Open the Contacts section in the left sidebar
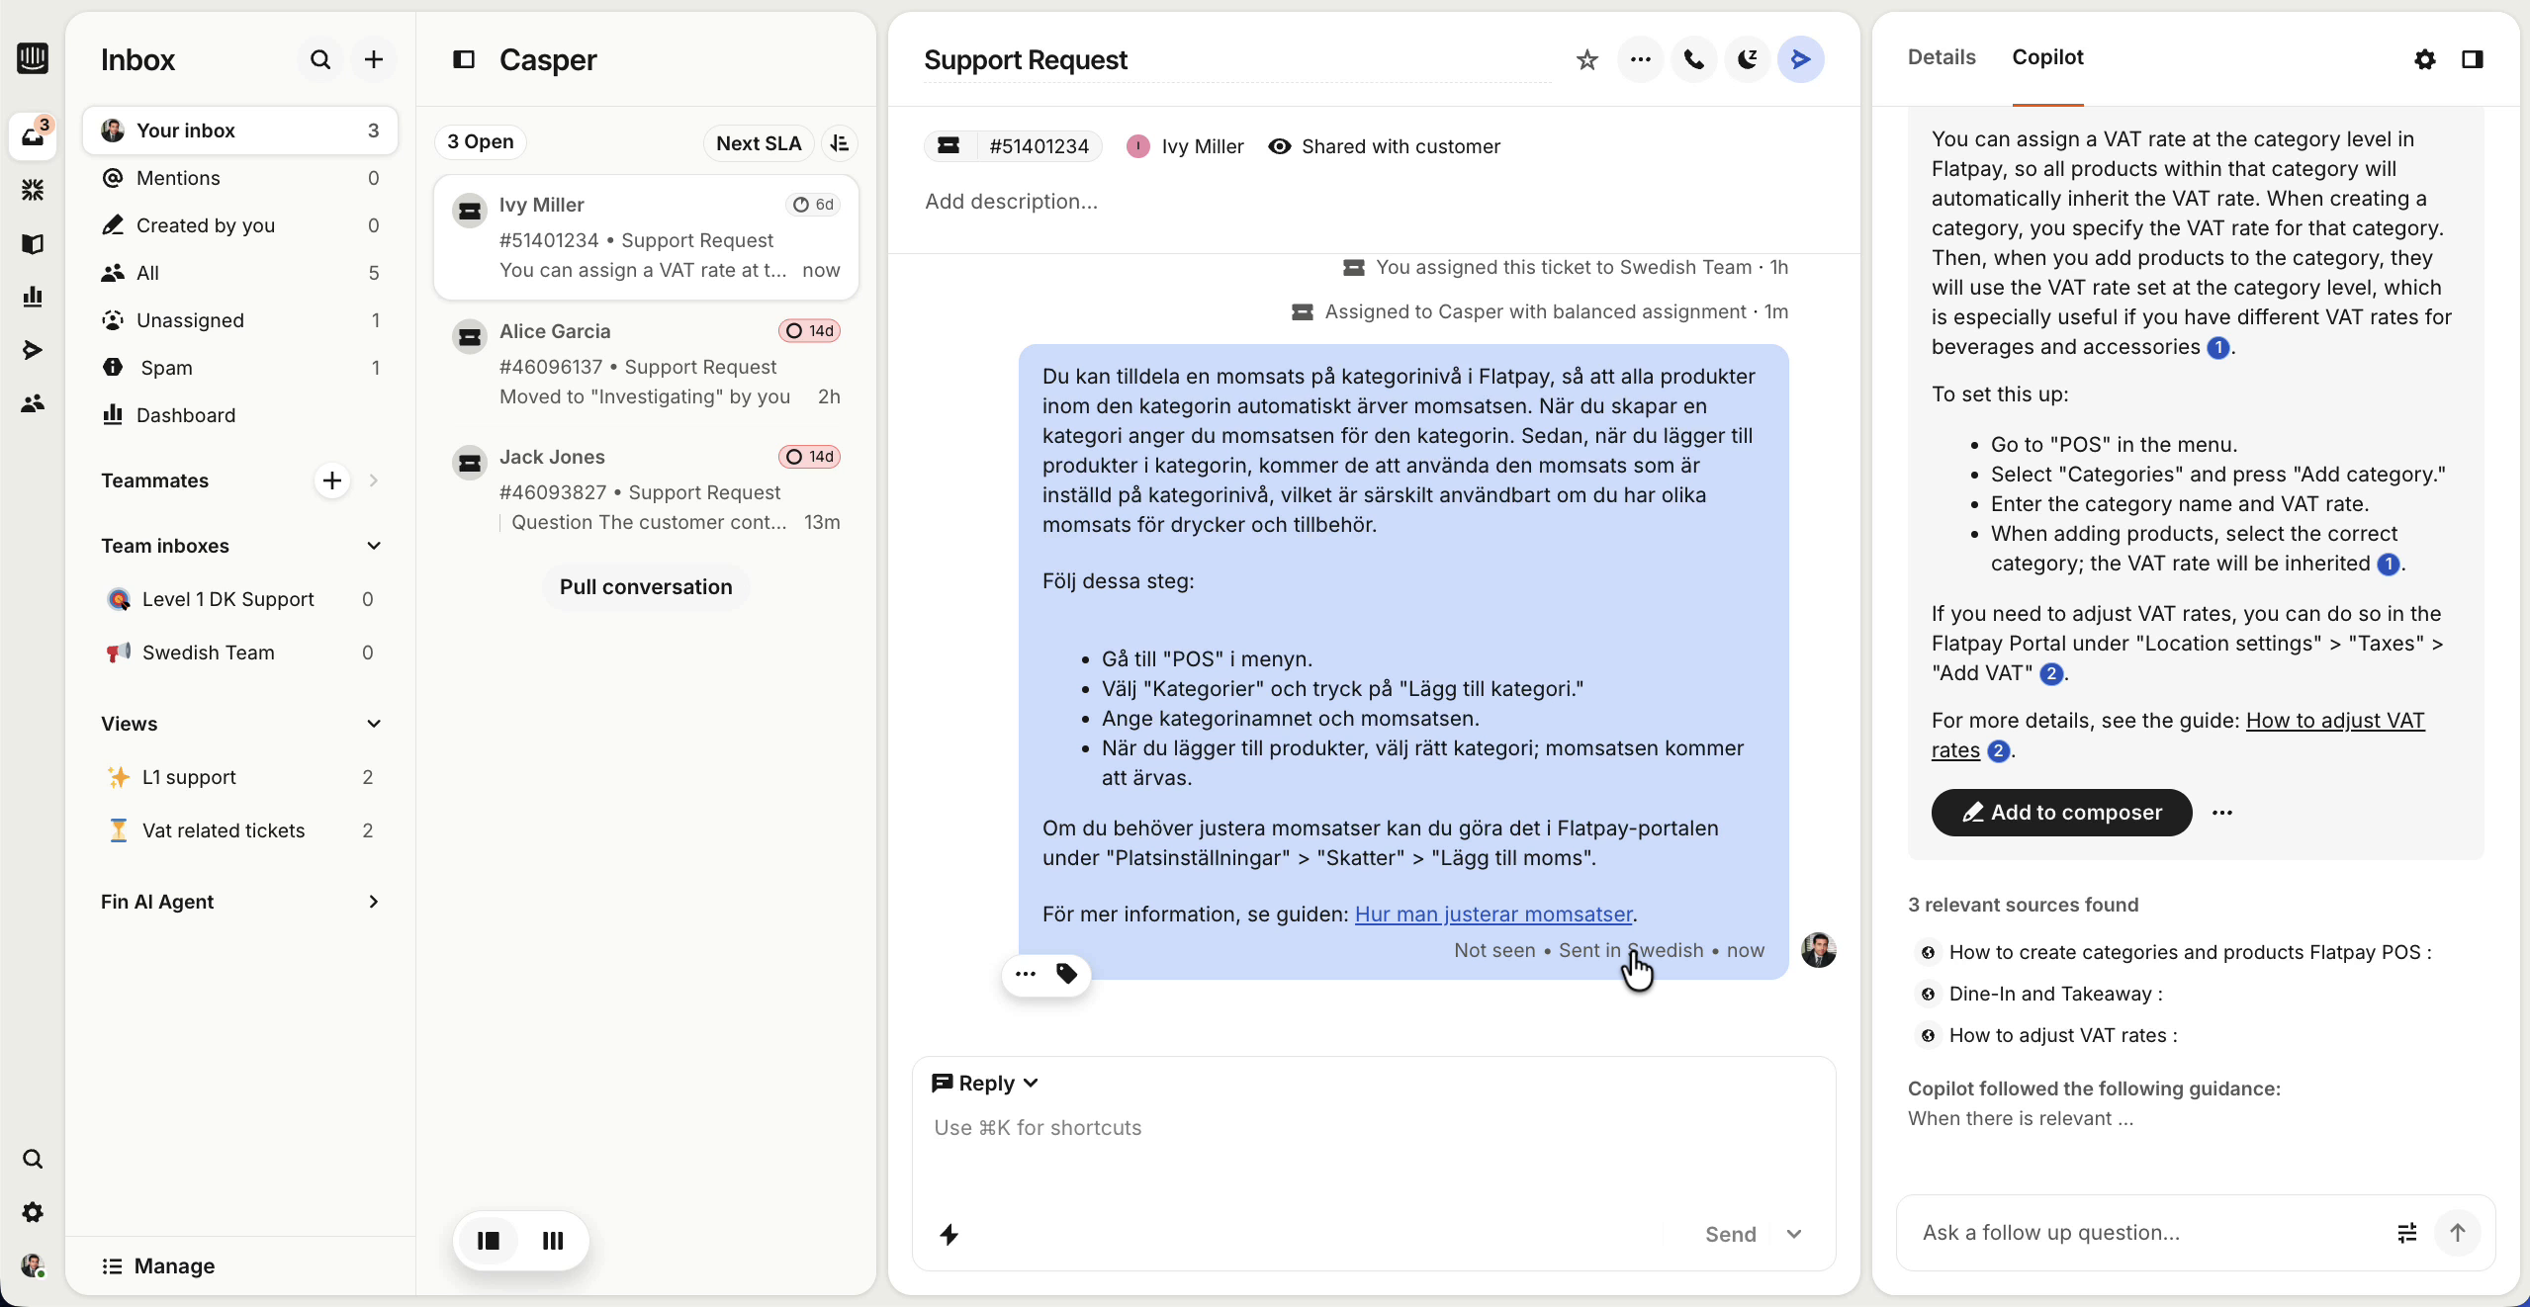2530x1307 pixels. coord(33,402)
